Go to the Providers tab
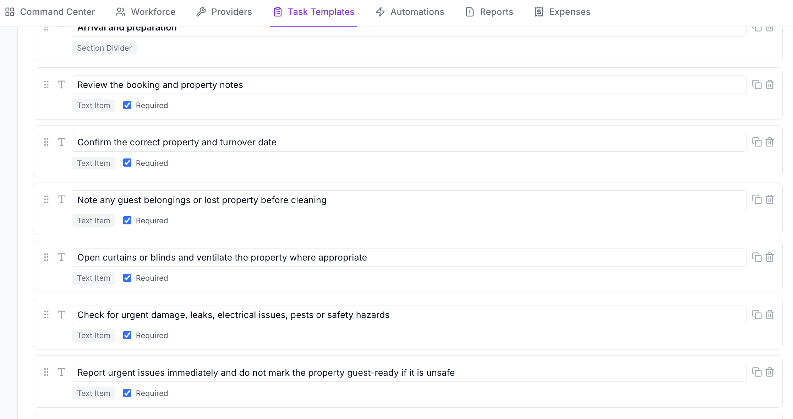Viewport: 793px width, 419px height. click(x=224, y=12)
